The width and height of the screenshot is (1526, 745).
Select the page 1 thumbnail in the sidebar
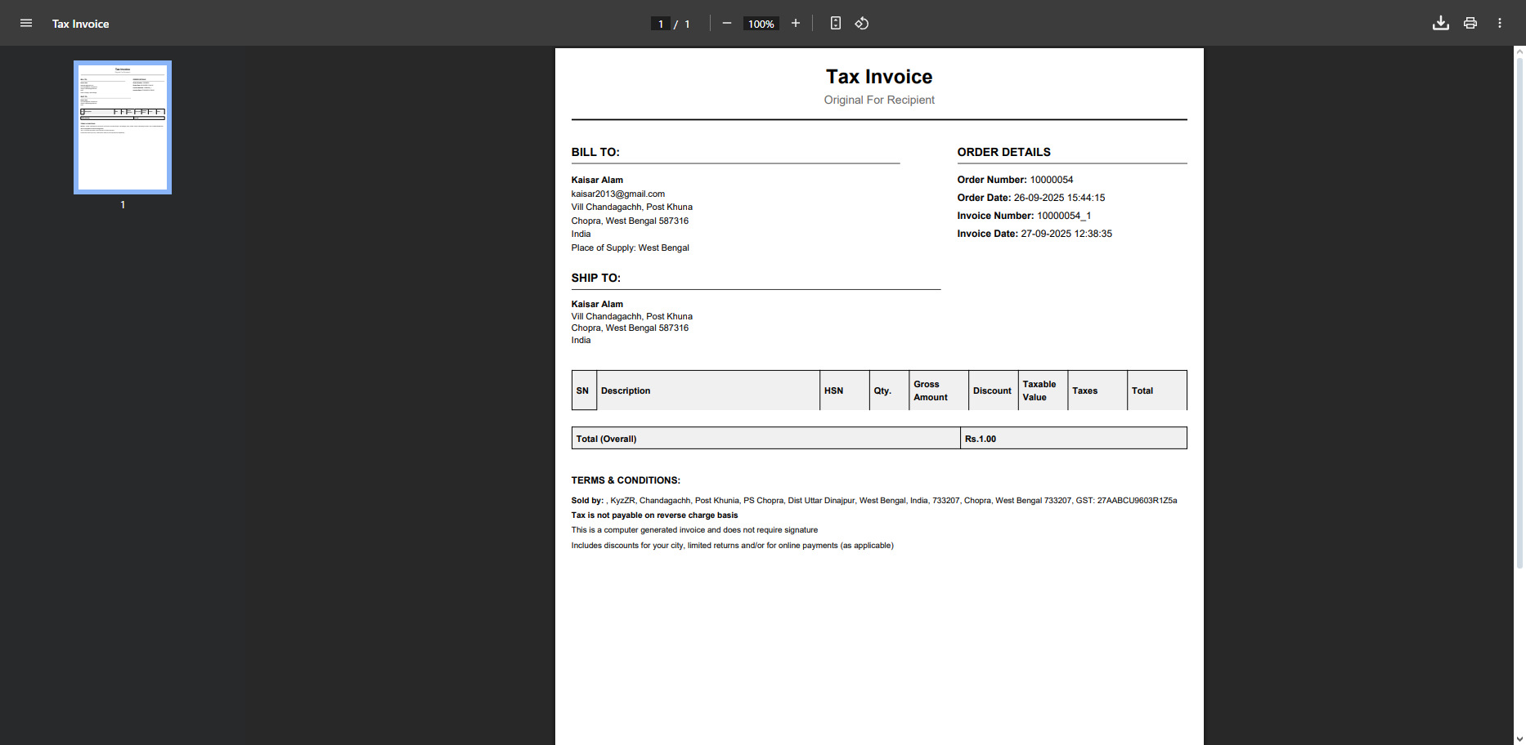tap(123, 127)
